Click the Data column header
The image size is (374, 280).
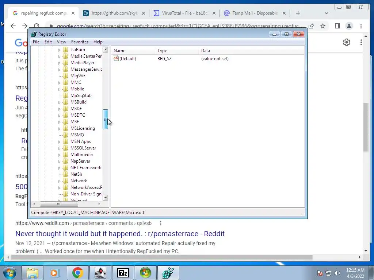tap(251, 50)
